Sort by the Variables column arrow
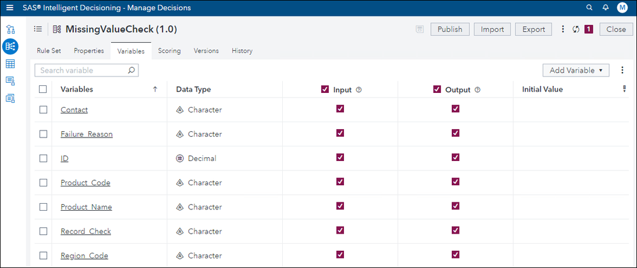Image resolution: width=637 pixels, height=268 pixels. click(154, 90)
